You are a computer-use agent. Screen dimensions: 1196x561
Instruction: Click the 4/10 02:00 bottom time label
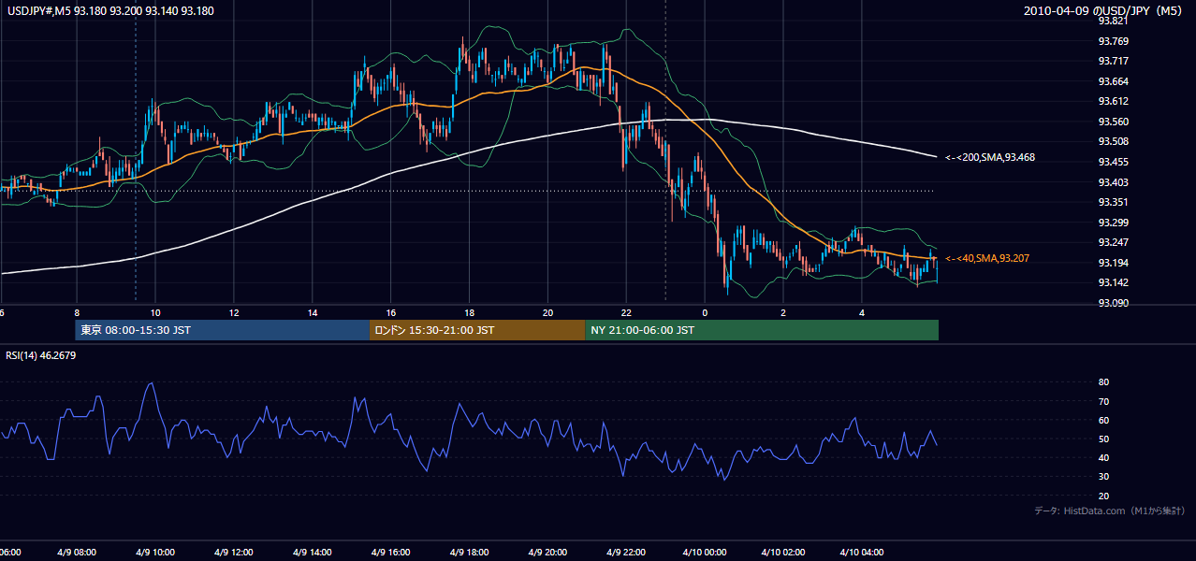click(x=783, y=552)
